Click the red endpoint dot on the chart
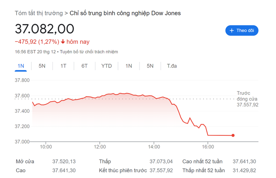The image size is (276, 178). 233,135
